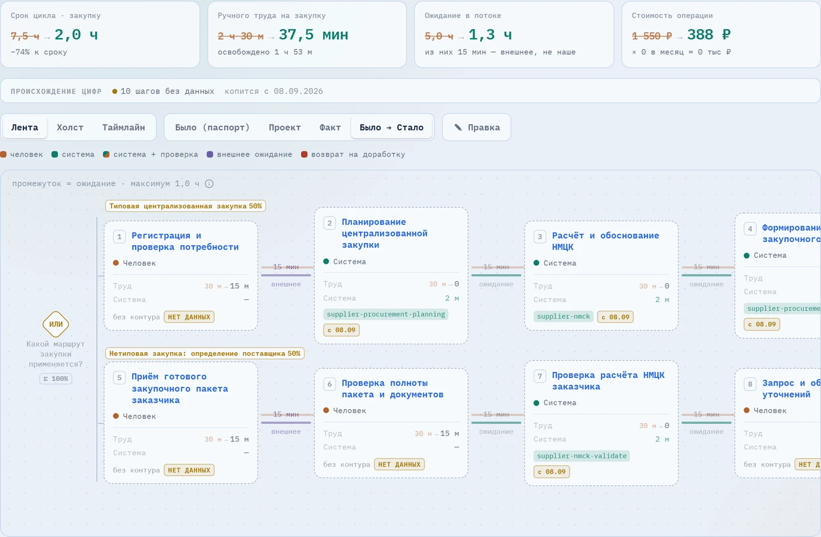Click the с 08.09 badge in step 2
Screen dimensions: 821x537
(x=341, y=330)
